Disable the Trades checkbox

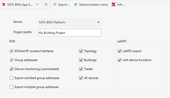click(81, 69)
